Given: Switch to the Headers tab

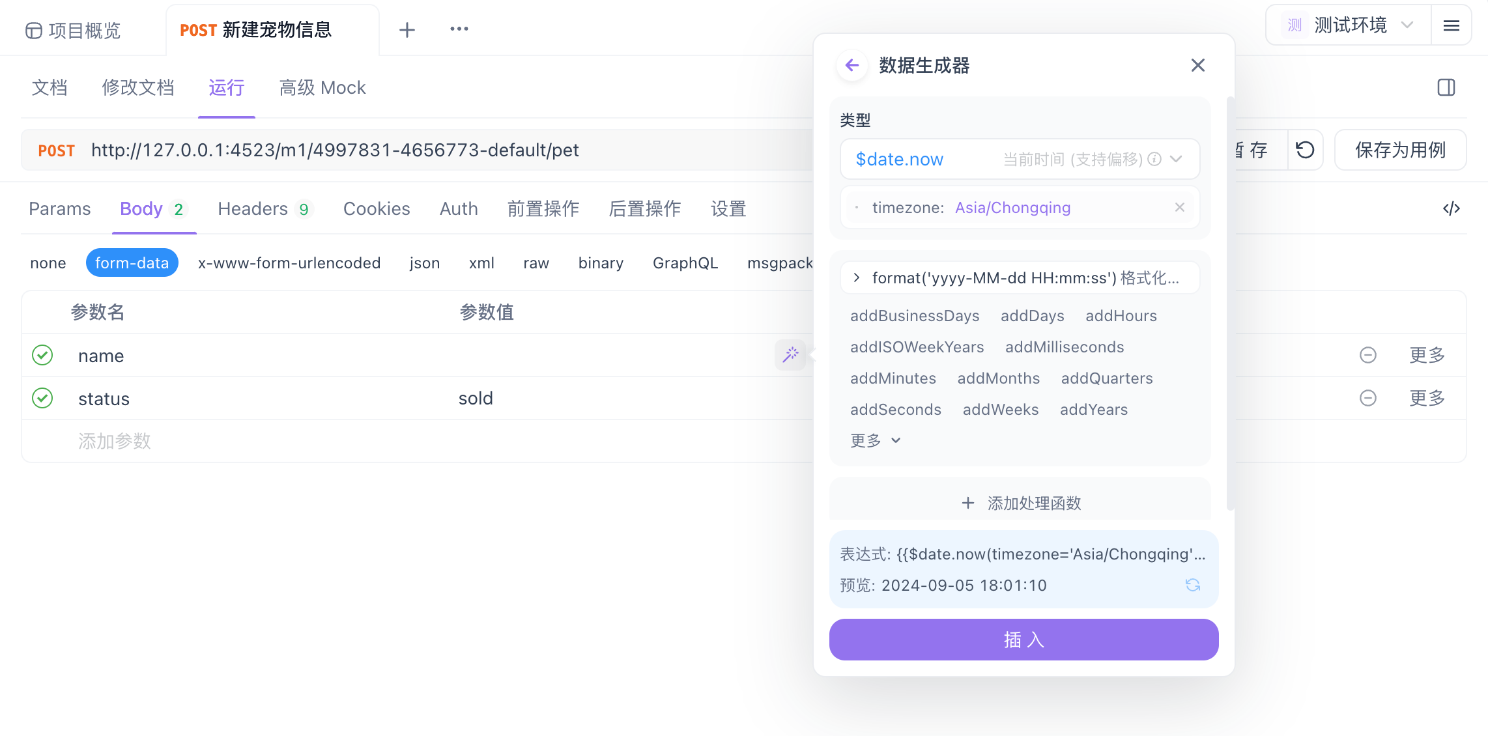Looking at the screenshot, I should [x=253, y=208].
